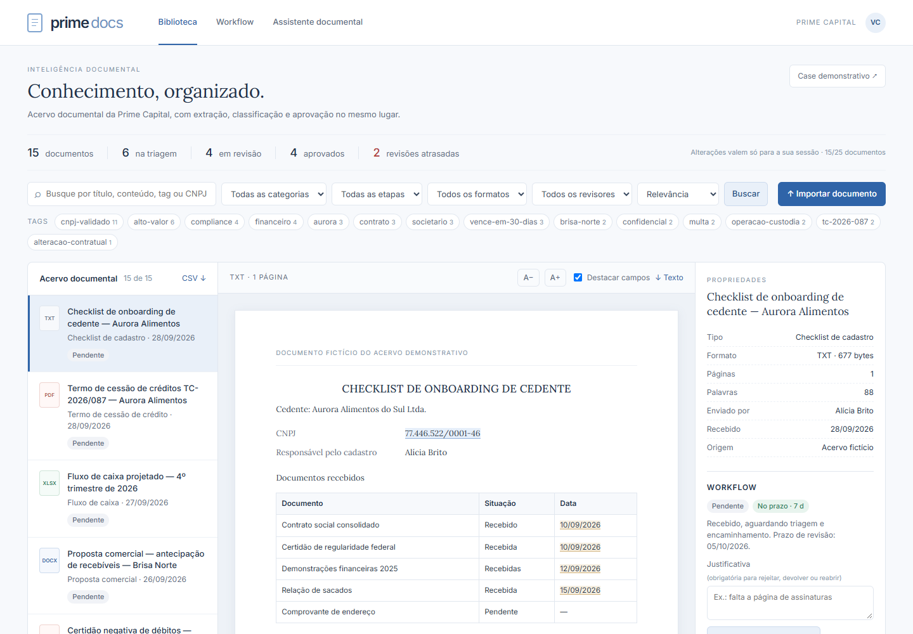Click date 10/09/2026 in Contrato social row
The image size is (913, 634).
tap(580, 525)
